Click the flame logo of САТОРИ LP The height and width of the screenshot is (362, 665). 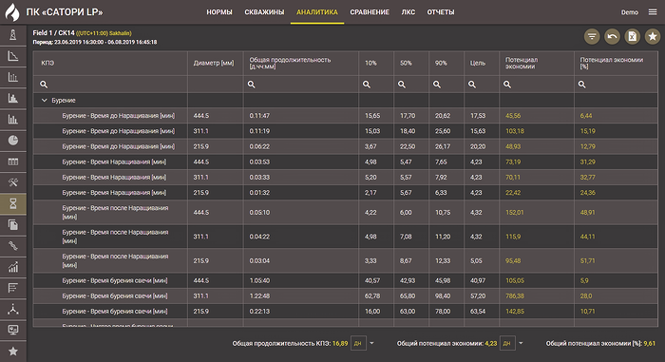tap(12, 12)
